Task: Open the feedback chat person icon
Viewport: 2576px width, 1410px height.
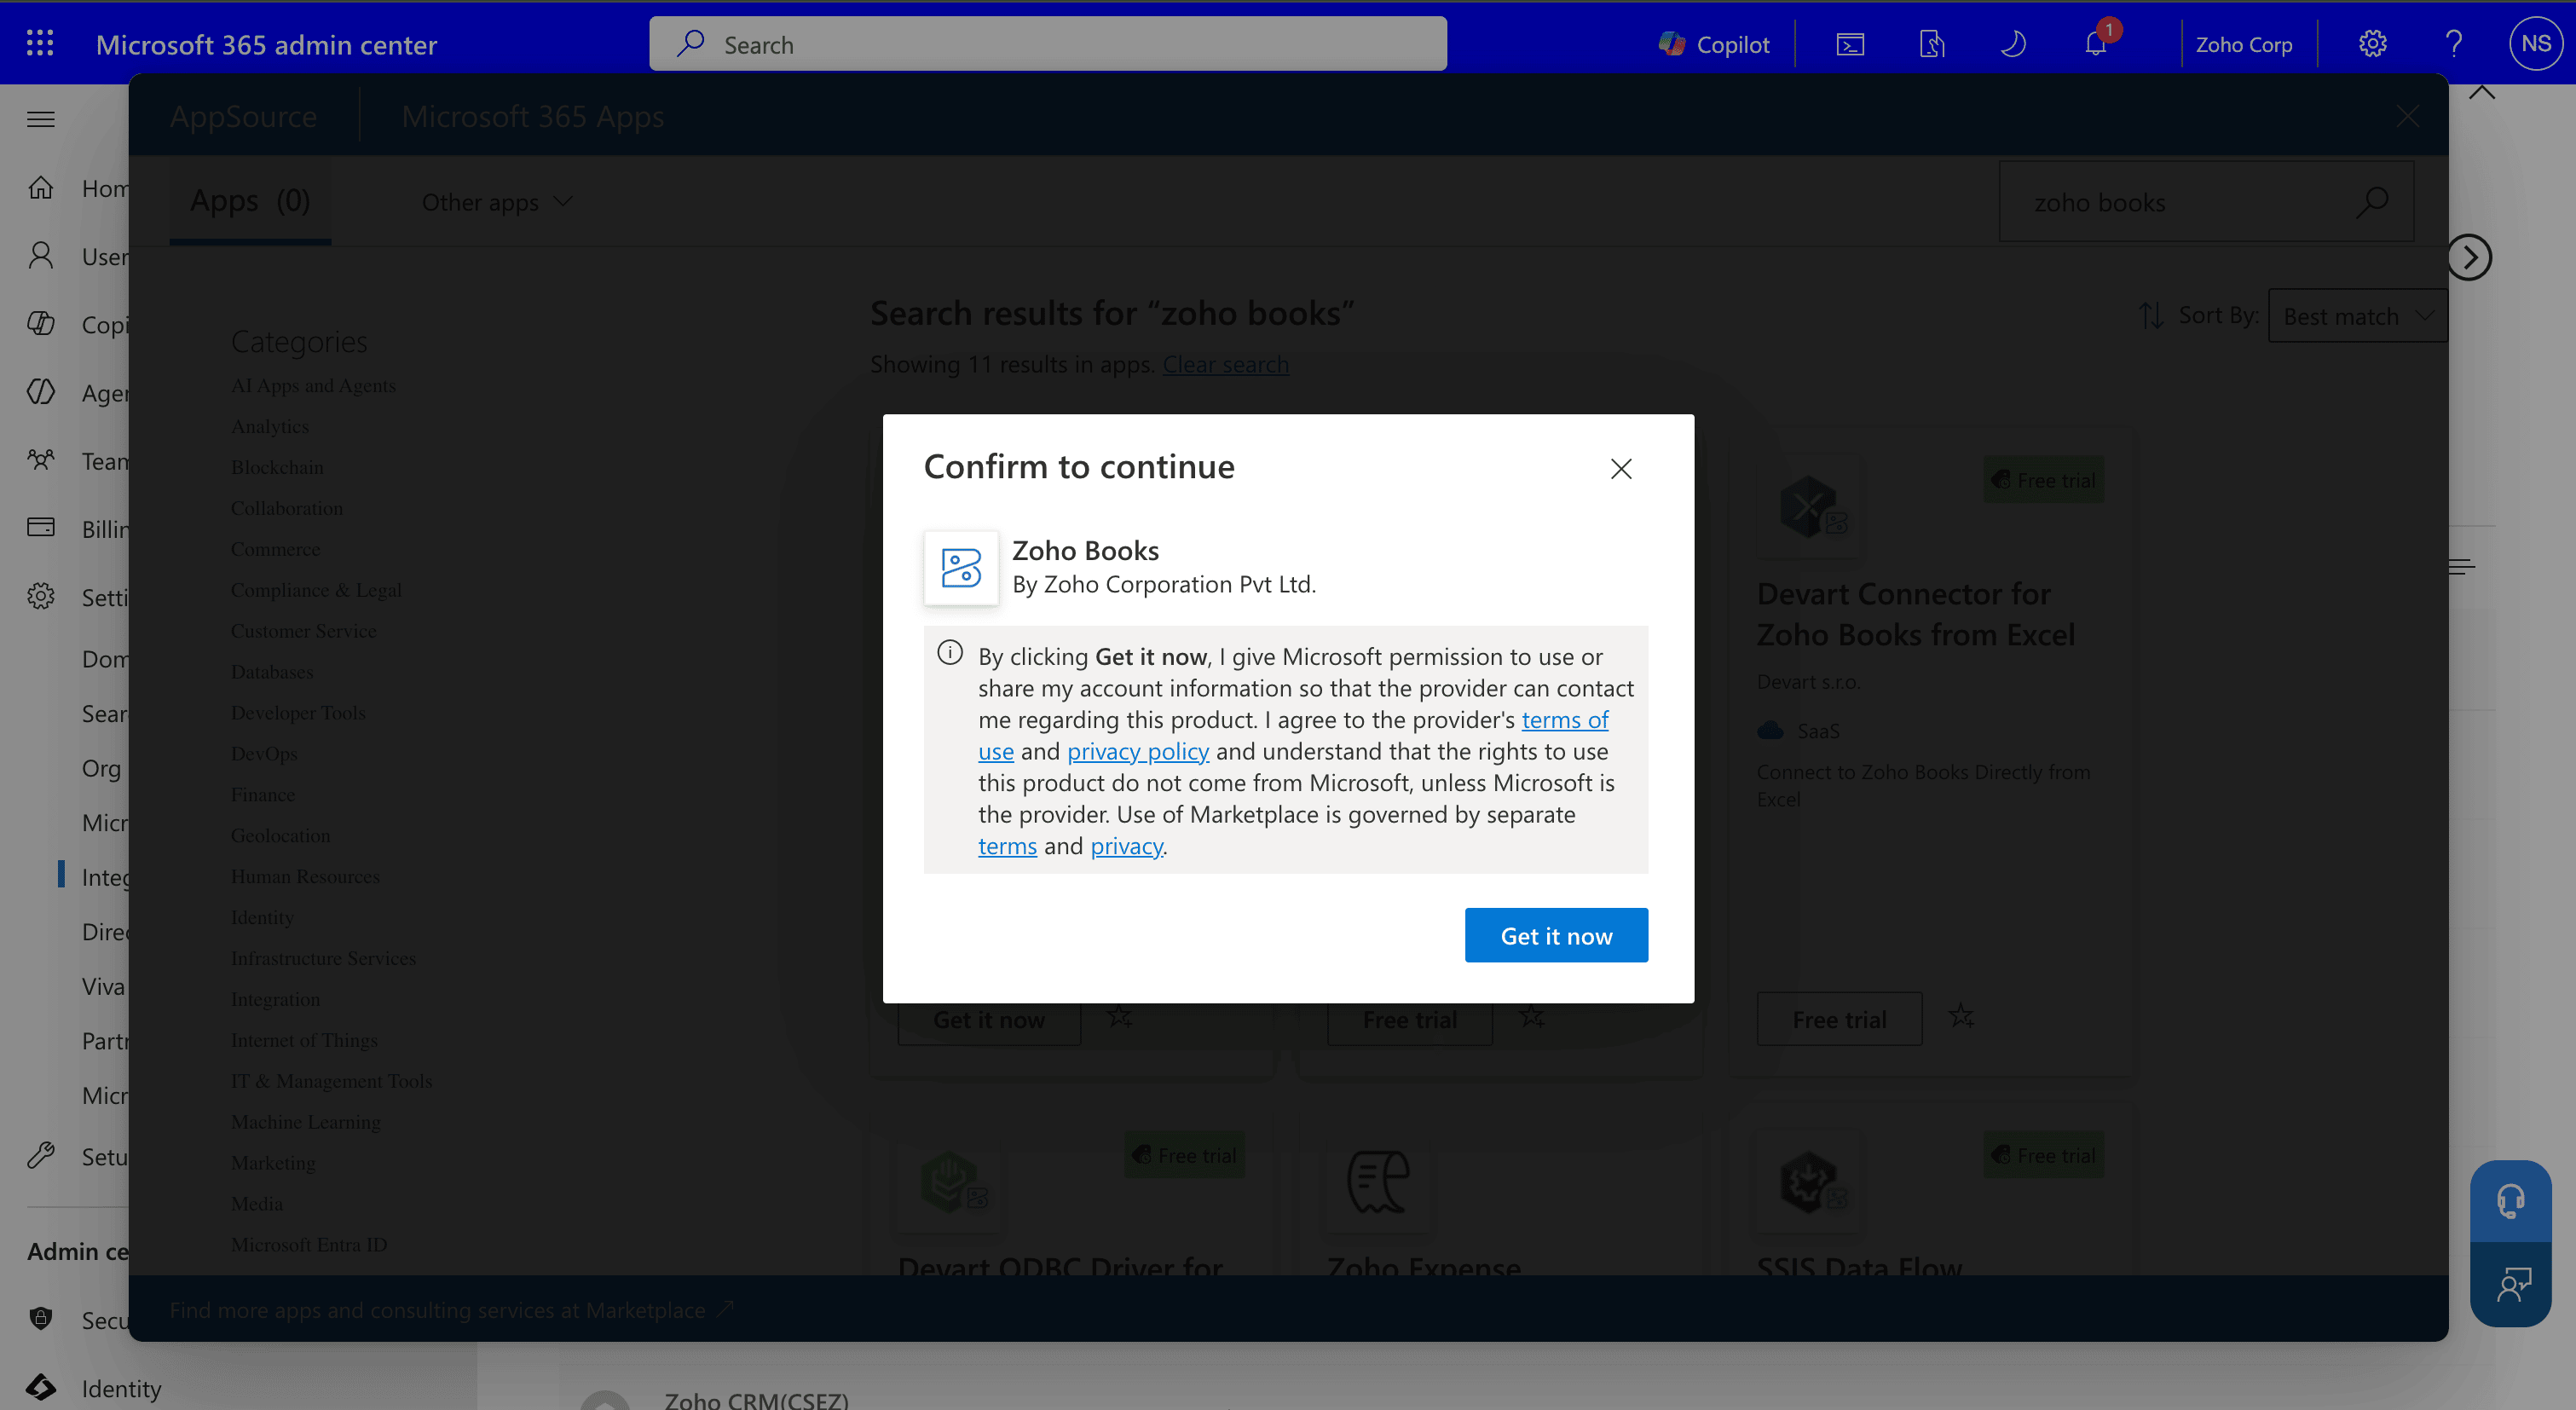Action: [x=2510, y=1285]
